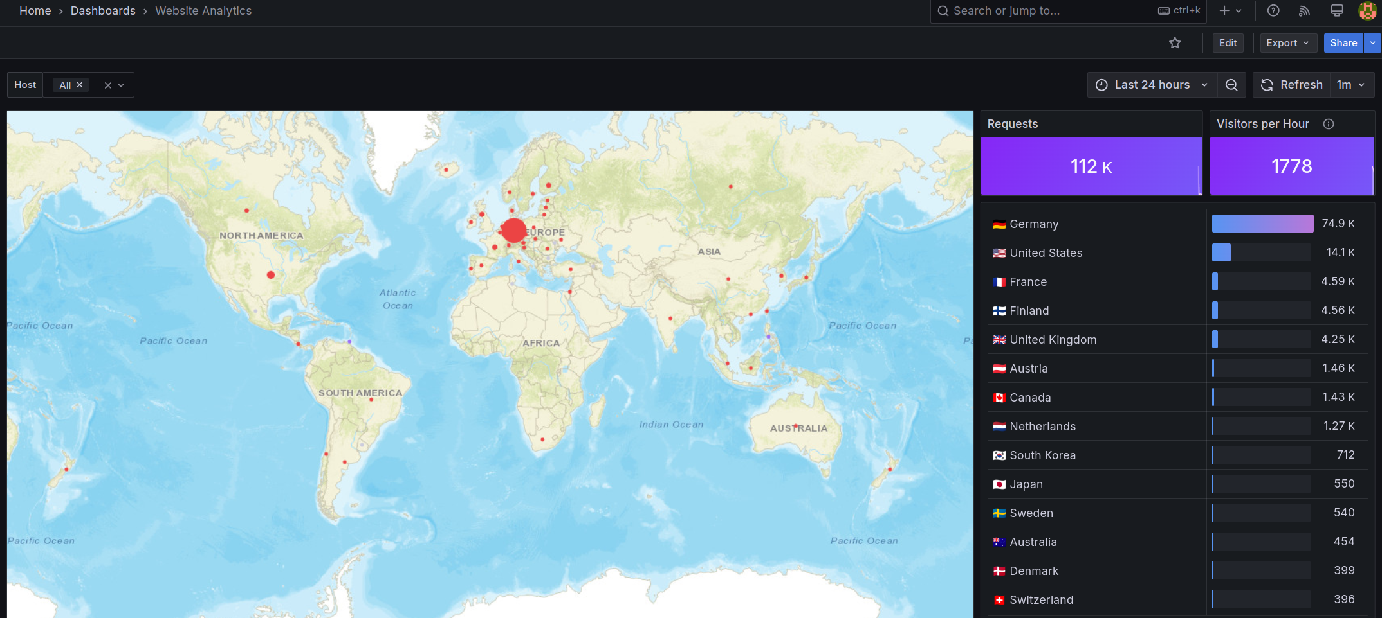Screen dimensions: 1382x618
Task: Expand the Host variable dropdown
Action: click(x=121, y=85)
